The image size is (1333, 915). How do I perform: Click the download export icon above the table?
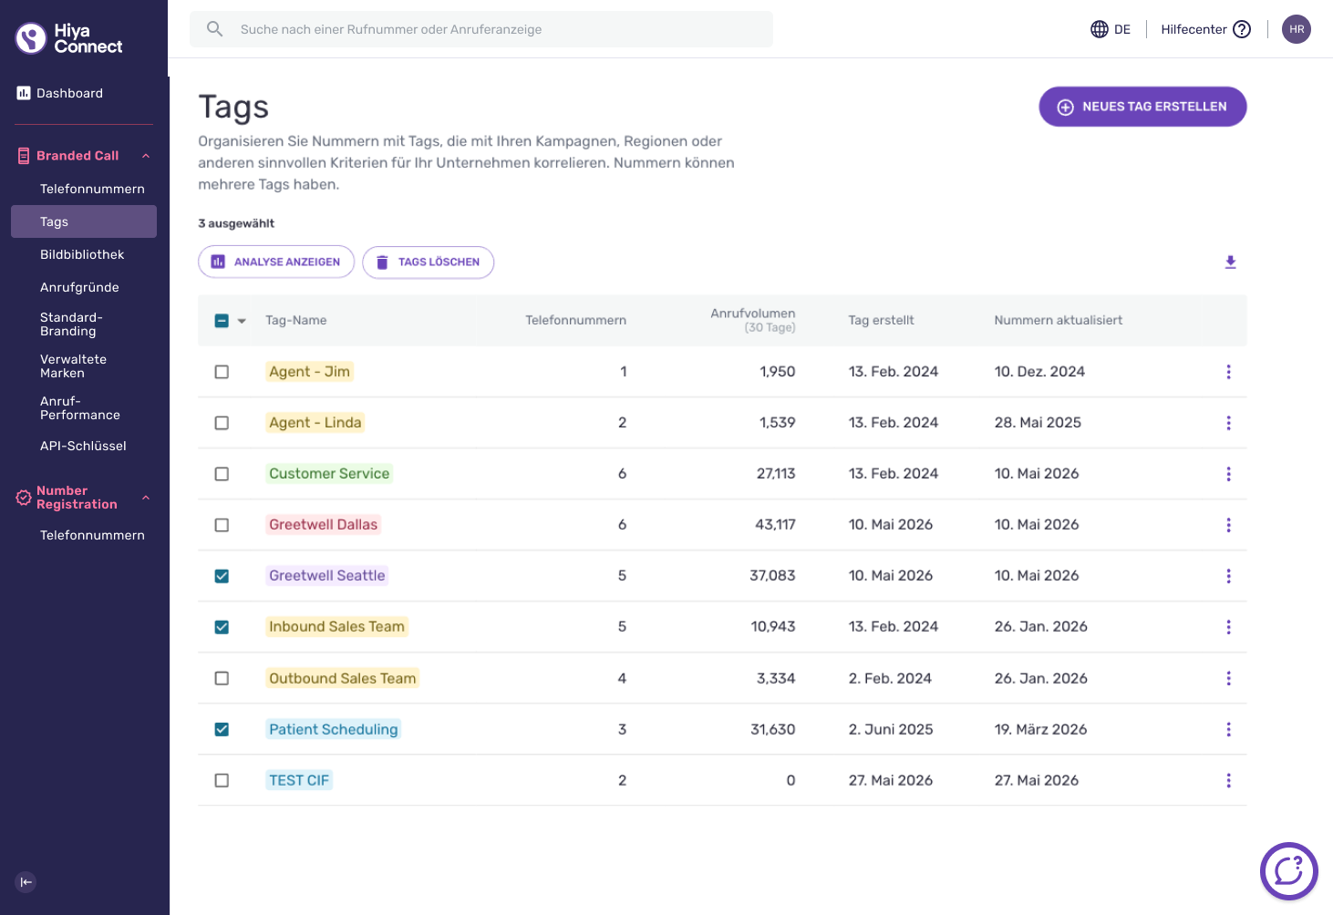click(x=1230, y=262)
